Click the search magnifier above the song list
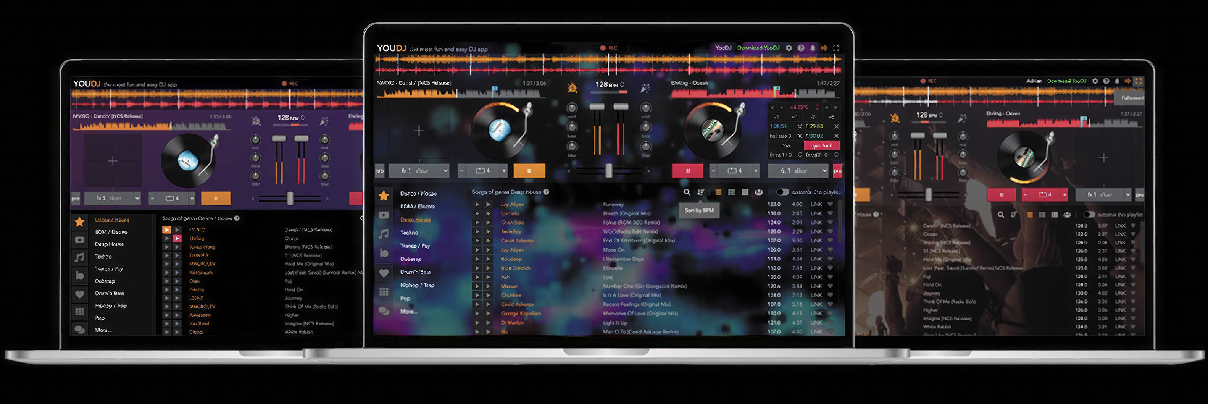Viewport: 1208px width, 404px height. (x=687, y=192)
